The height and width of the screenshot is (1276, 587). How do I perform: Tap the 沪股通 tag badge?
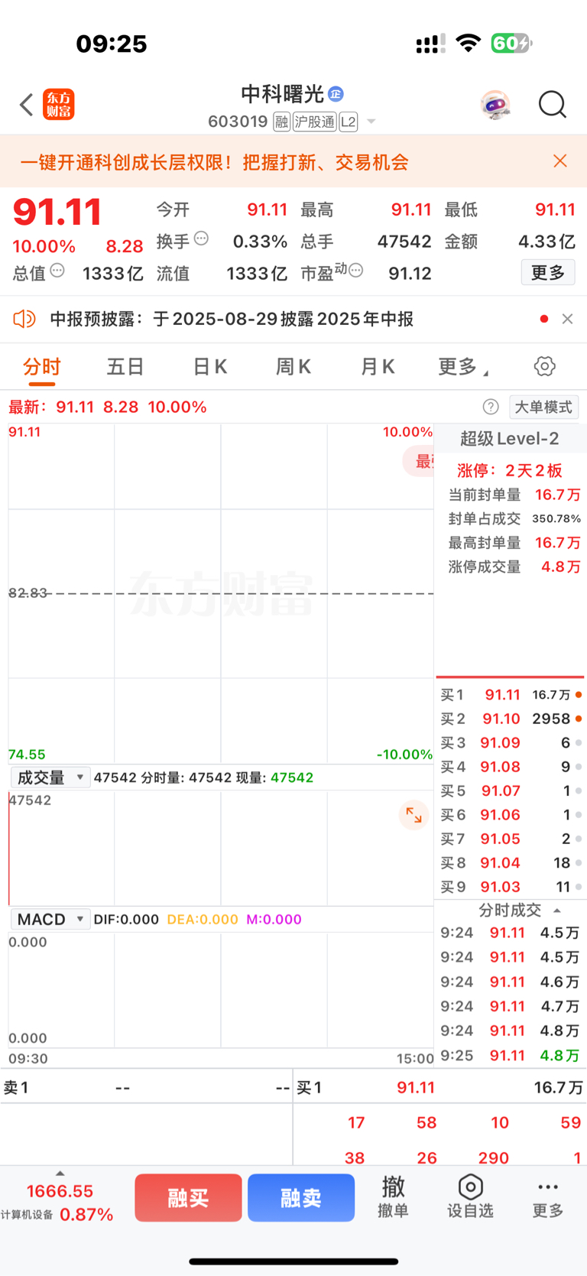point(314,122)
